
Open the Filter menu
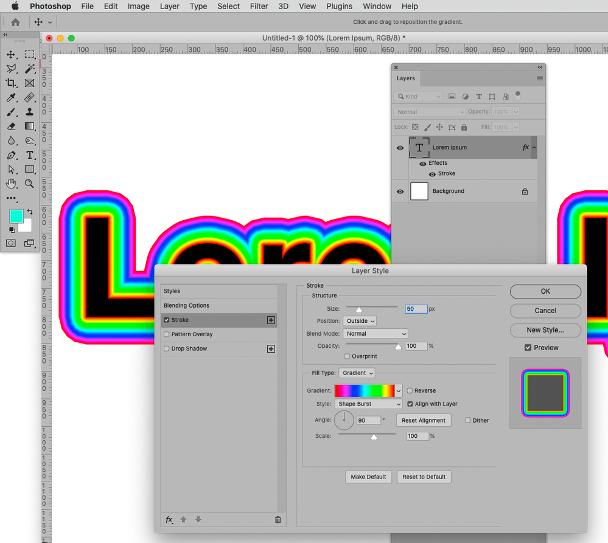[x=259, y=6]
